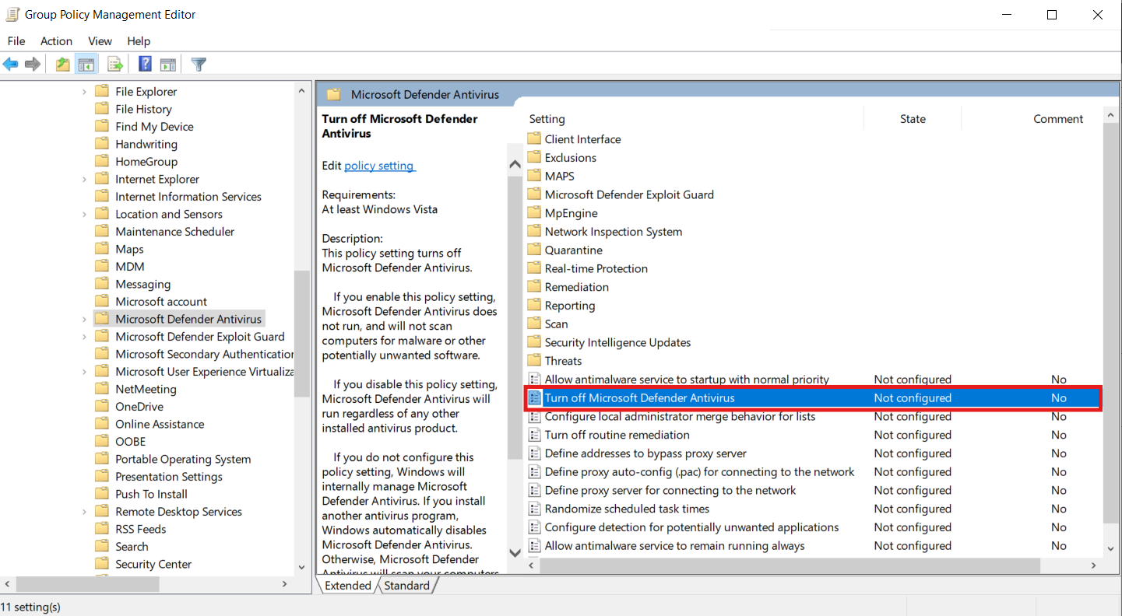Click folder icon of Maps in tree
Screen dimensions: 1122x616
coord(102,249)
